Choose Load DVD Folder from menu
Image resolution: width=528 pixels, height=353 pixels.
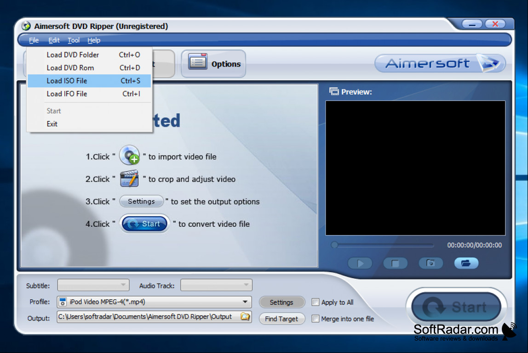[89, 55]
